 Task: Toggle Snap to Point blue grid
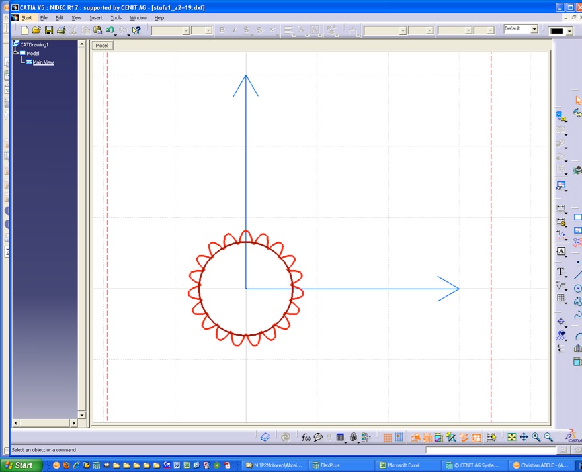(x=399, y=438)
